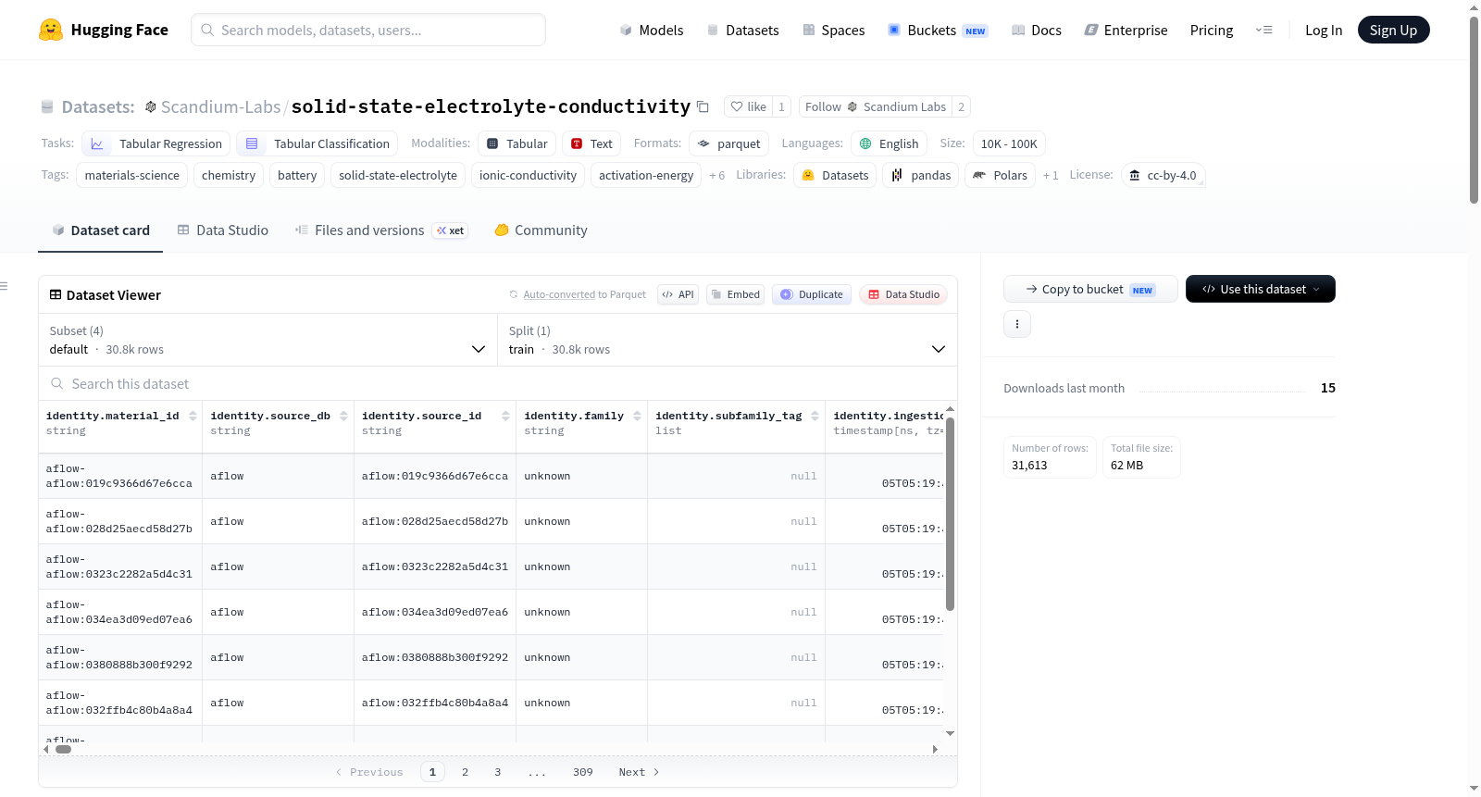This screenshot has width=1481, height=797.
Task: Filter by Tabular modality tag
Action: tap(517, 143)
